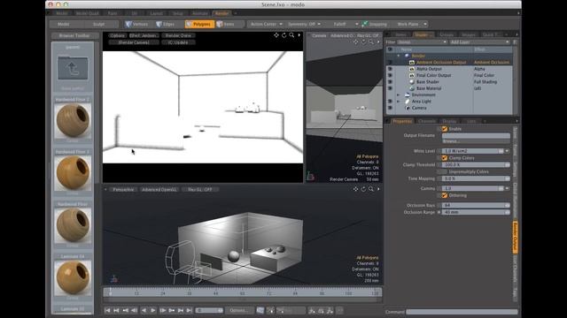Click the render preview zoom magnifier icon
The image size is (567, 318).
291,35
